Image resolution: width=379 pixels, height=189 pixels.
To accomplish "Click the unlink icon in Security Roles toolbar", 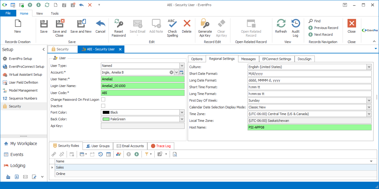I will pos(61,154).
